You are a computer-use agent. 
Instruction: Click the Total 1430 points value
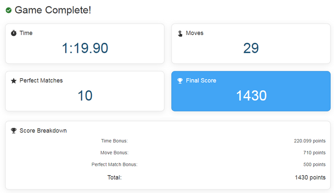310,177
